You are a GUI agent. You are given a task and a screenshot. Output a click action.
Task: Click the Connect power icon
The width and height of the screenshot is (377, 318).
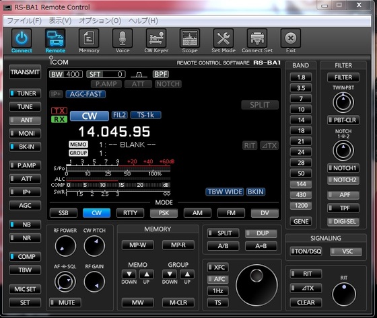click(22, 38)
